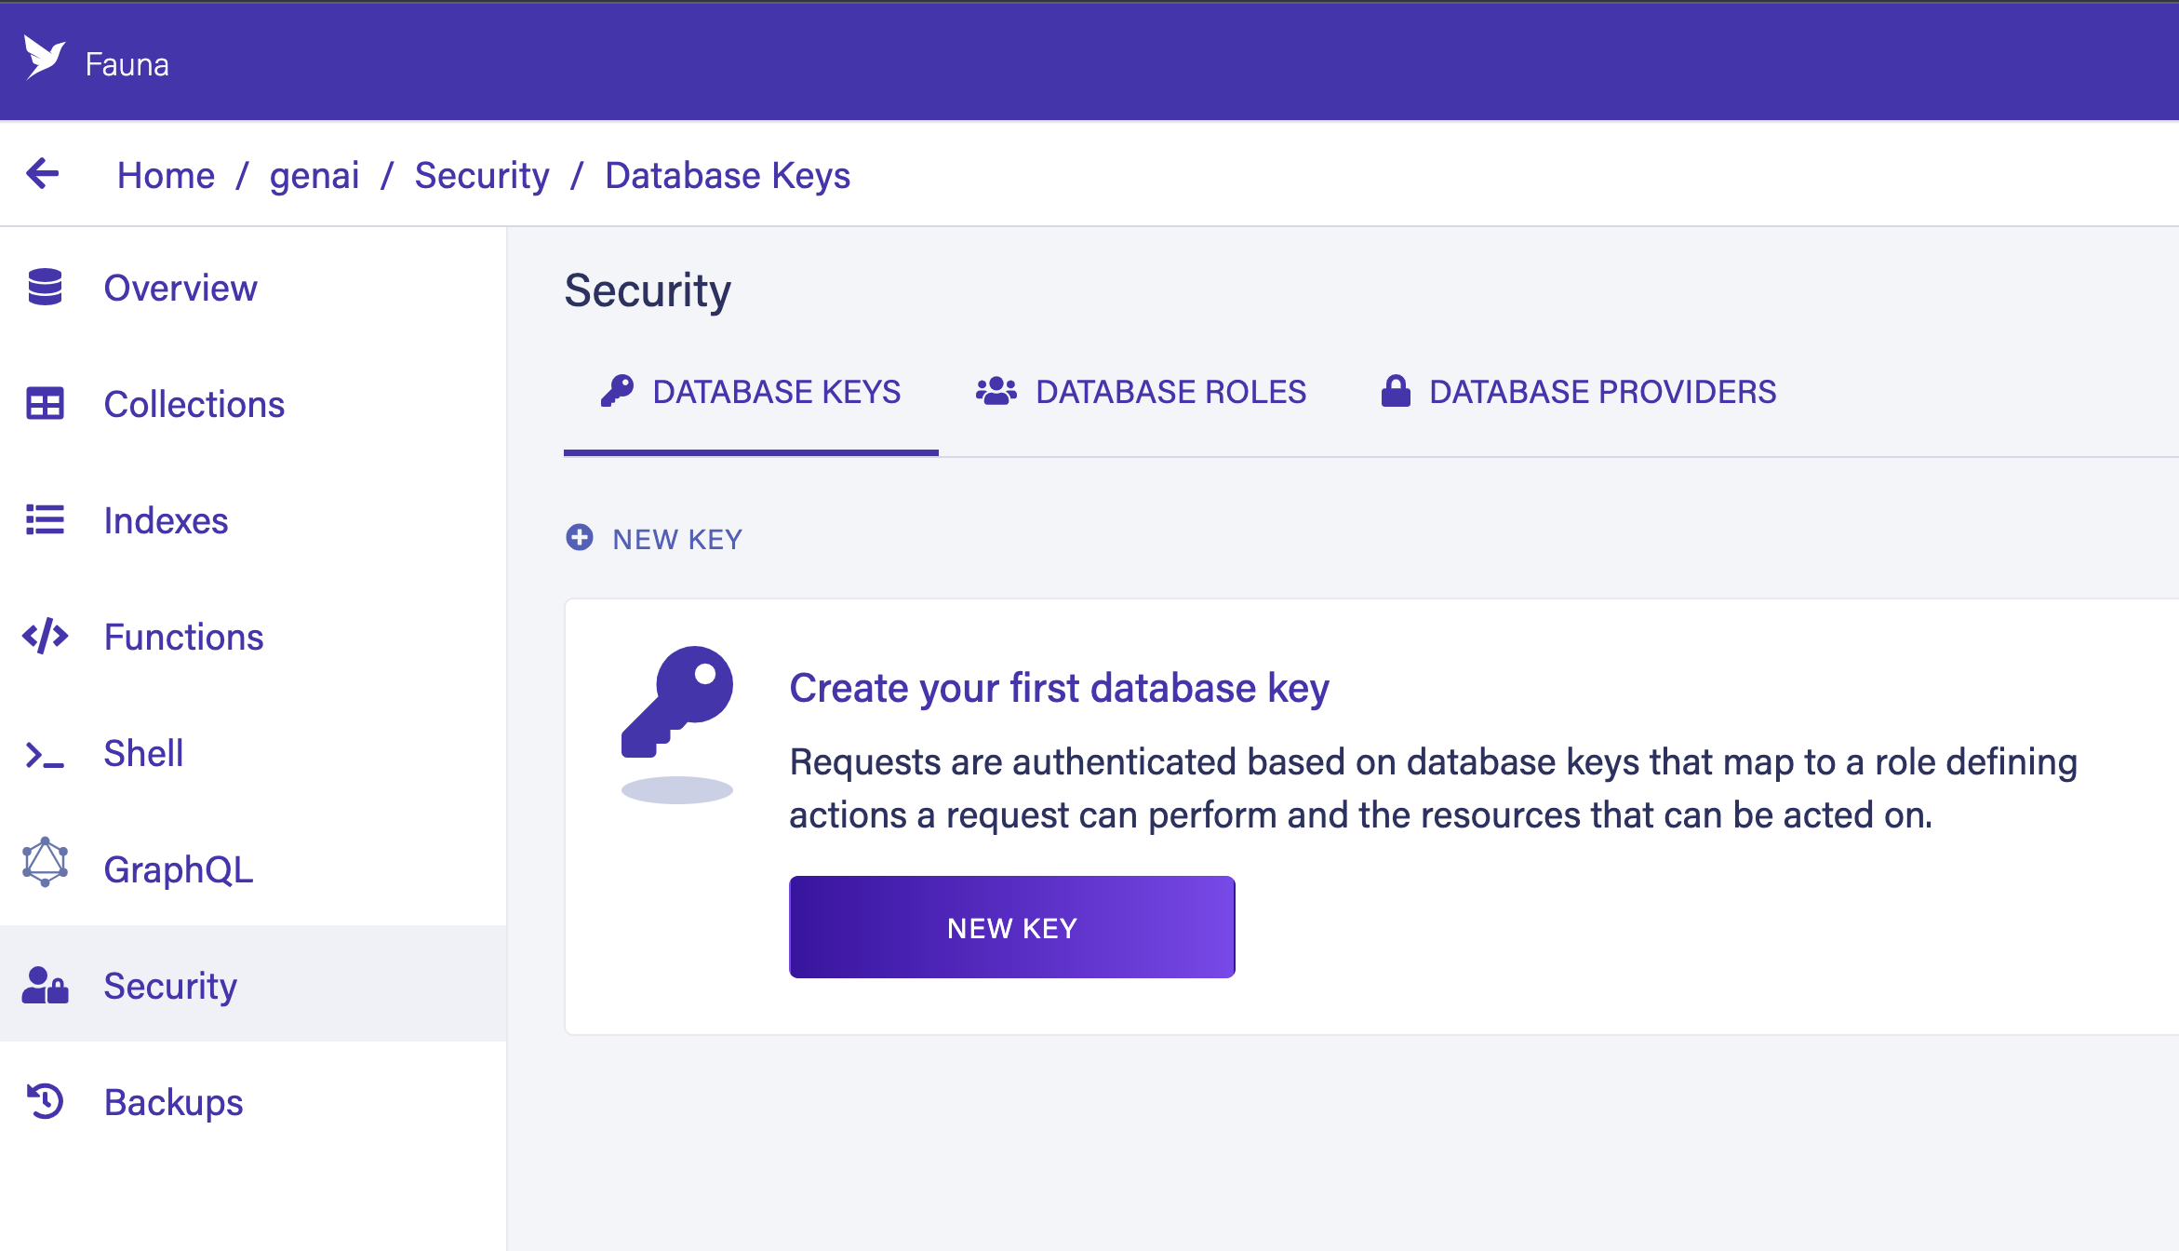Click the NEW KEY button

[1013, 928]
